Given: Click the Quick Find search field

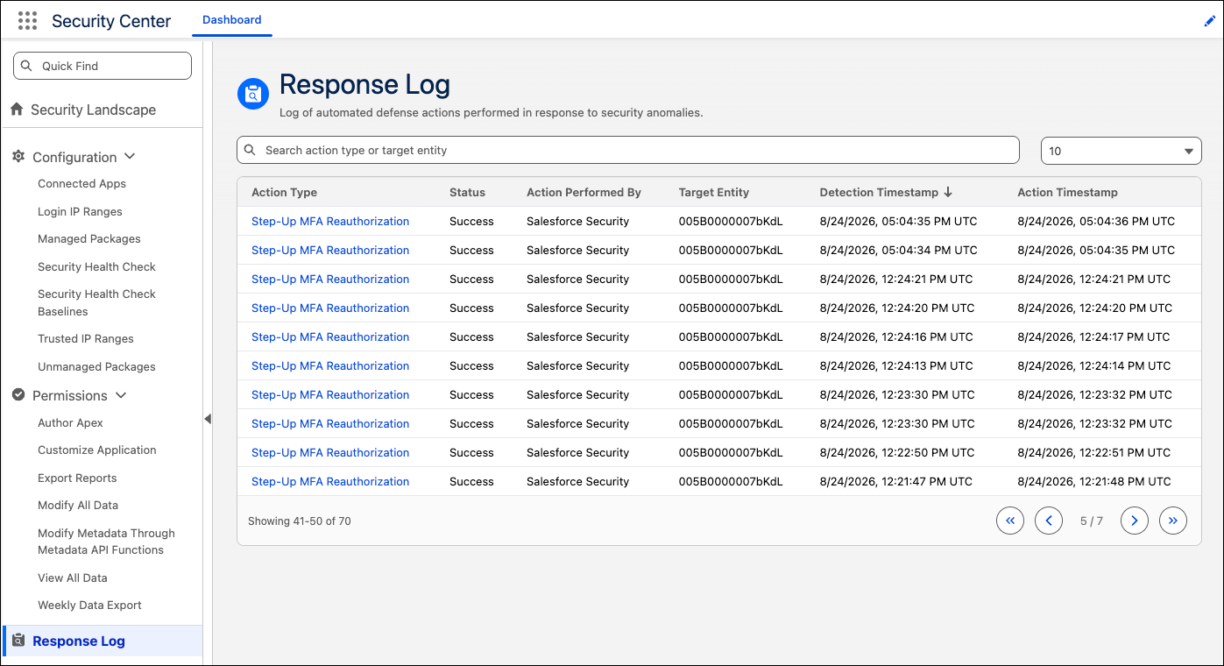Looking at the screenshot, I should click(x=103, y=66).
